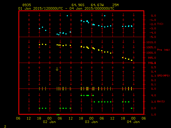Click the cyan 0.0 temperature point on 02 Jan
This screenshot has width=171, height=128.
67,16
